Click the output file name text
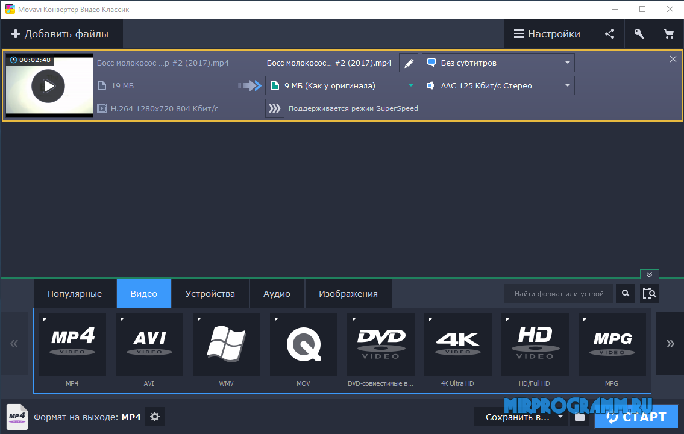 [x=329, y=63]
